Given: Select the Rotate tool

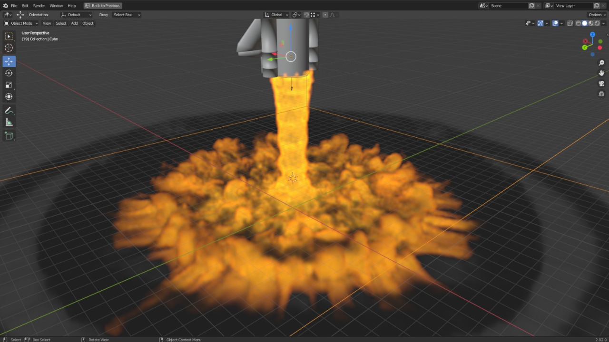Looking at the screenshot, I should click(9, 73).
